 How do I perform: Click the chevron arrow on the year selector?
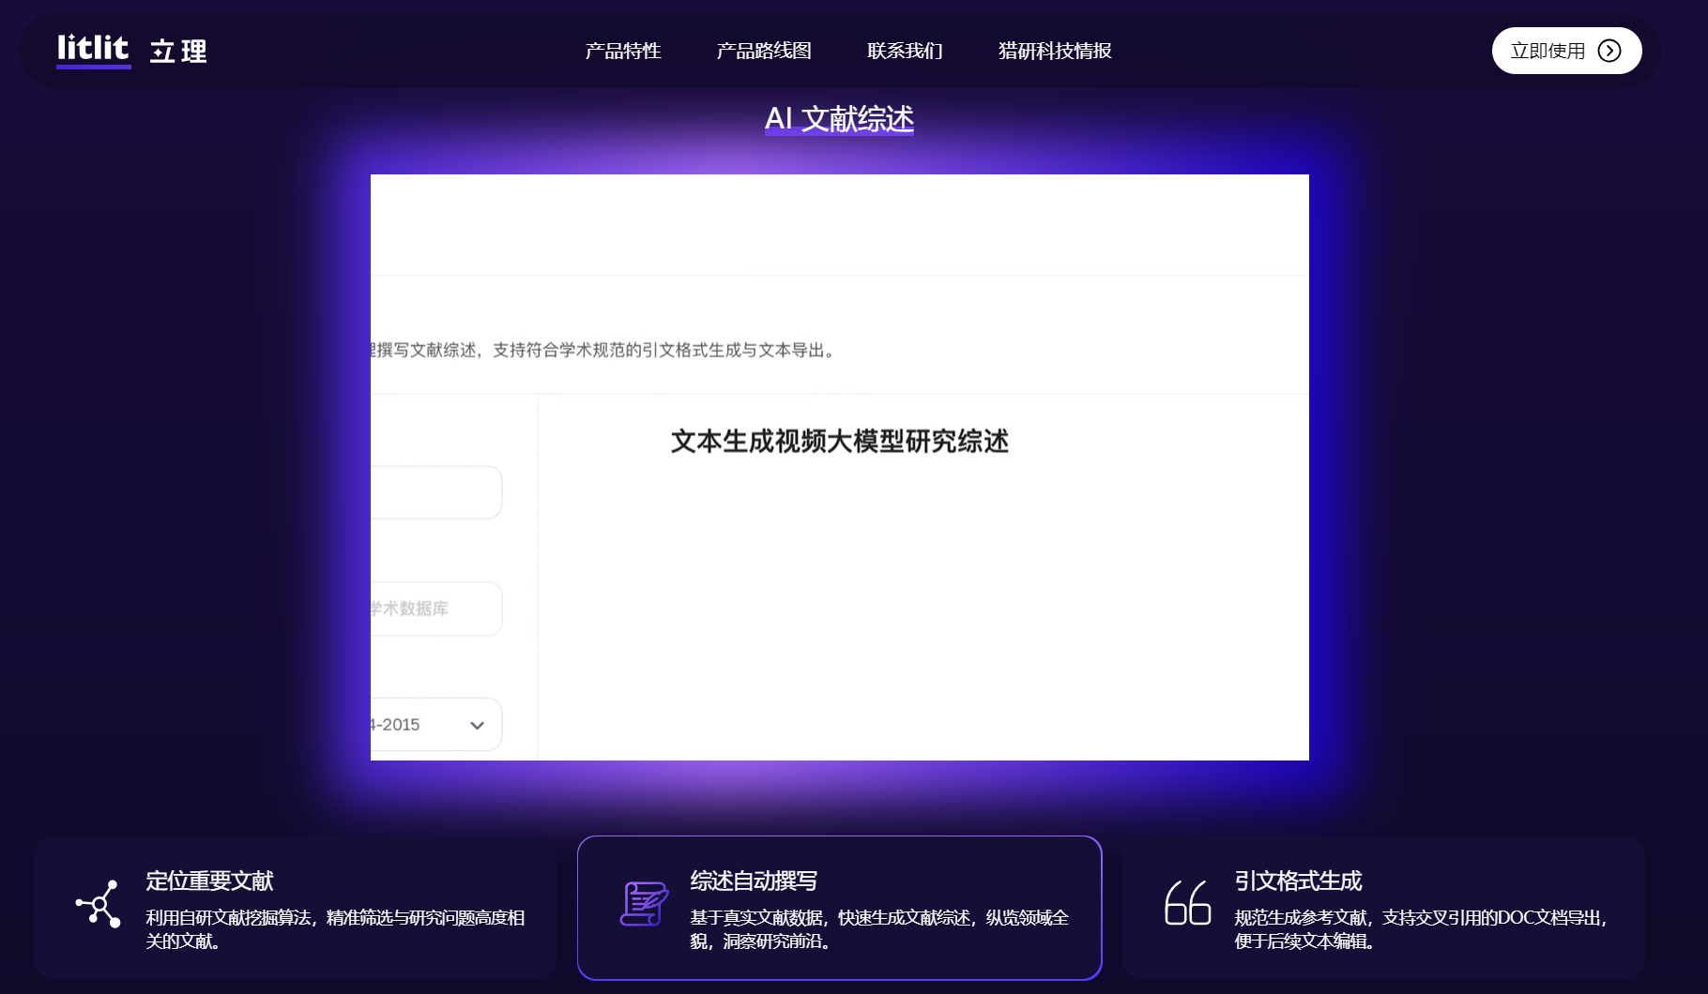(x=477, y=724)
